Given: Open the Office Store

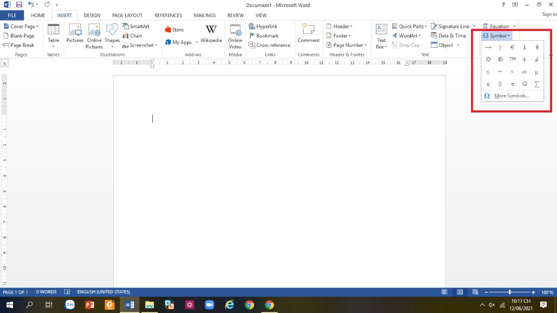Looking at the screenshot, I should point(175,30).
